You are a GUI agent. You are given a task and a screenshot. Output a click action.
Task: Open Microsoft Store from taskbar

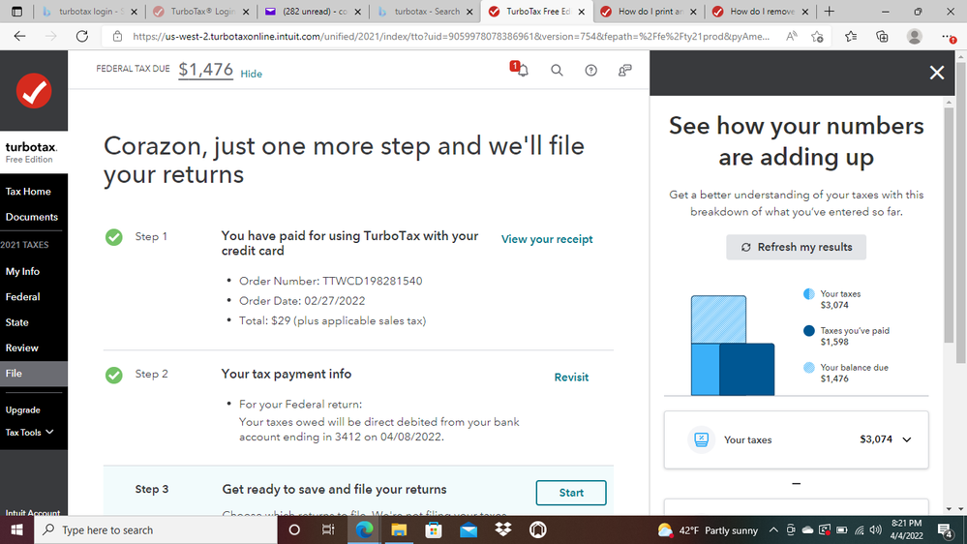point(434,529)
